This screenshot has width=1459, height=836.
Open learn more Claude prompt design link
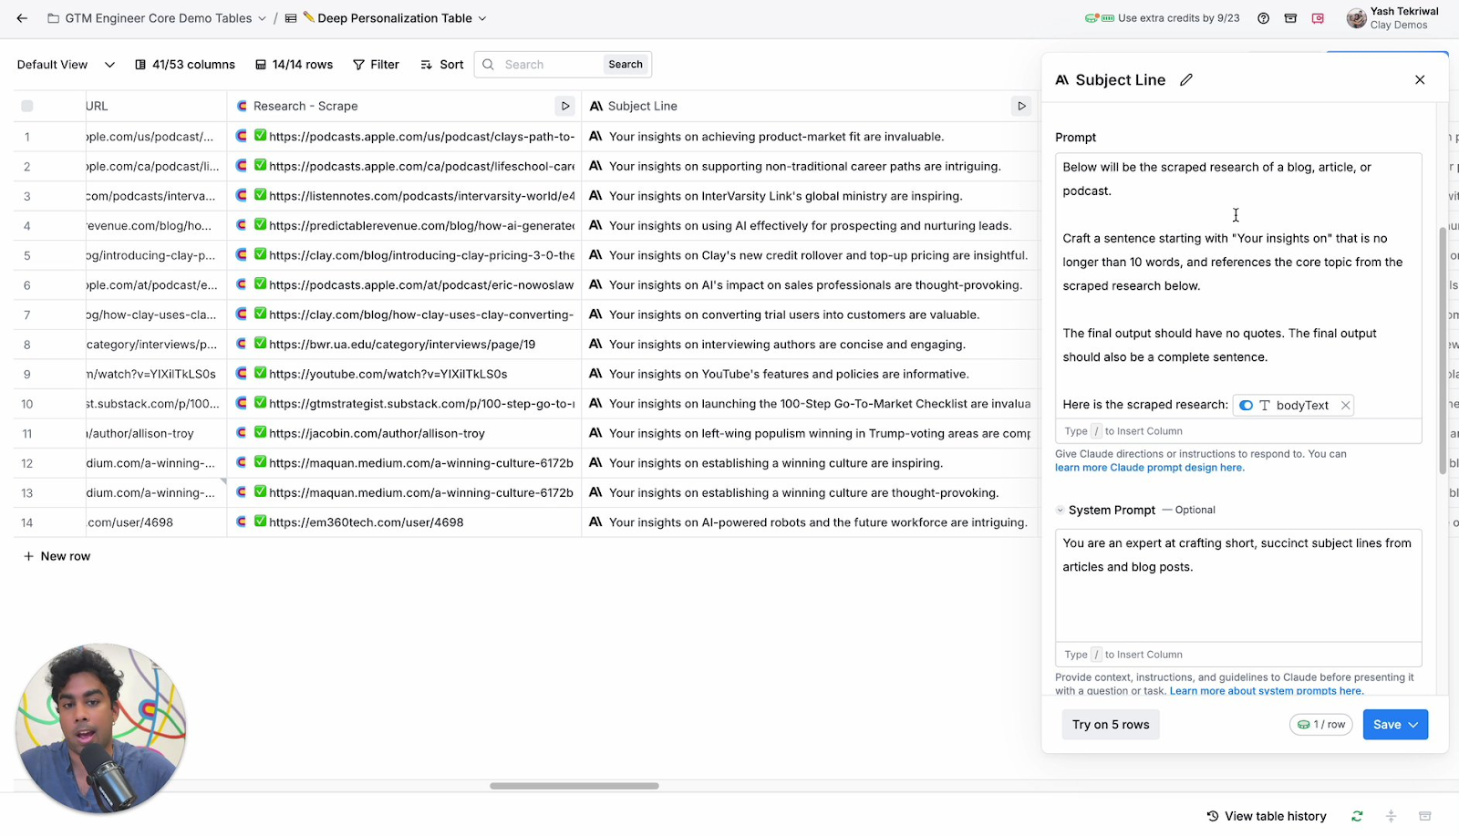point(1150,468)
